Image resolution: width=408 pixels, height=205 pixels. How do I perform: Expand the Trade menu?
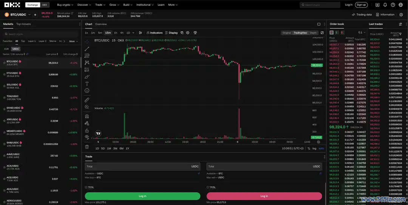100,5
